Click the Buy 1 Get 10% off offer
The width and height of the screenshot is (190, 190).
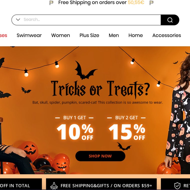click(74, 128)
